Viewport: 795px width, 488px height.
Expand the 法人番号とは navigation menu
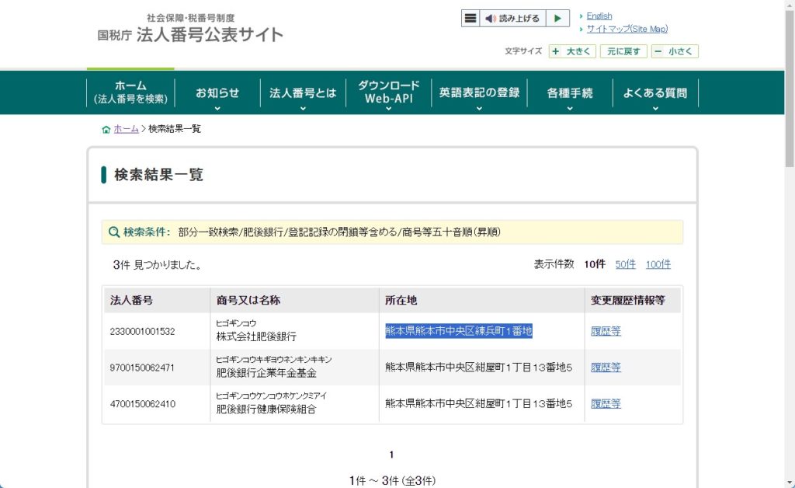click(x=303, y=93)
